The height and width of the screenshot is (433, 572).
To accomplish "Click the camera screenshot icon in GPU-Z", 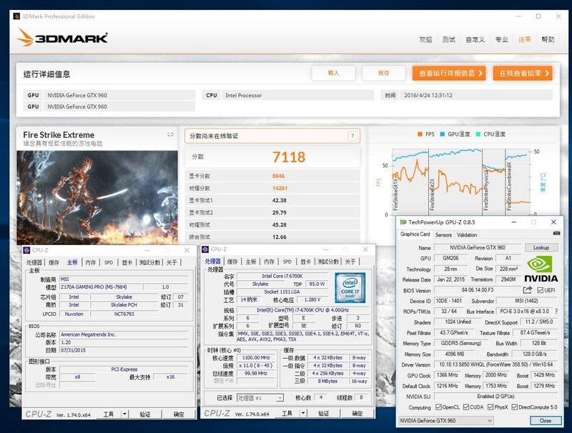I will [x=556, y=233].
